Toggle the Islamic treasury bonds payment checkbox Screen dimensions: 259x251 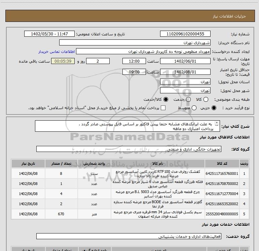pyautogui.click(x=163, y=108)
